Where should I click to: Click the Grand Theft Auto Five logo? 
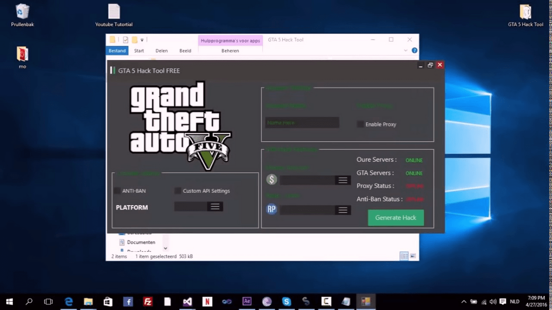180,126
